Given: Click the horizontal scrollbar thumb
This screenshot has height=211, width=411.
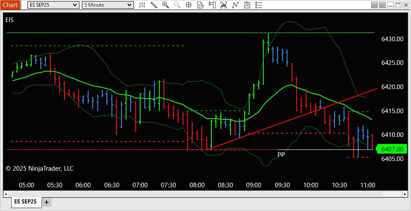Looking at the screenshot, I should pos(391,194).
